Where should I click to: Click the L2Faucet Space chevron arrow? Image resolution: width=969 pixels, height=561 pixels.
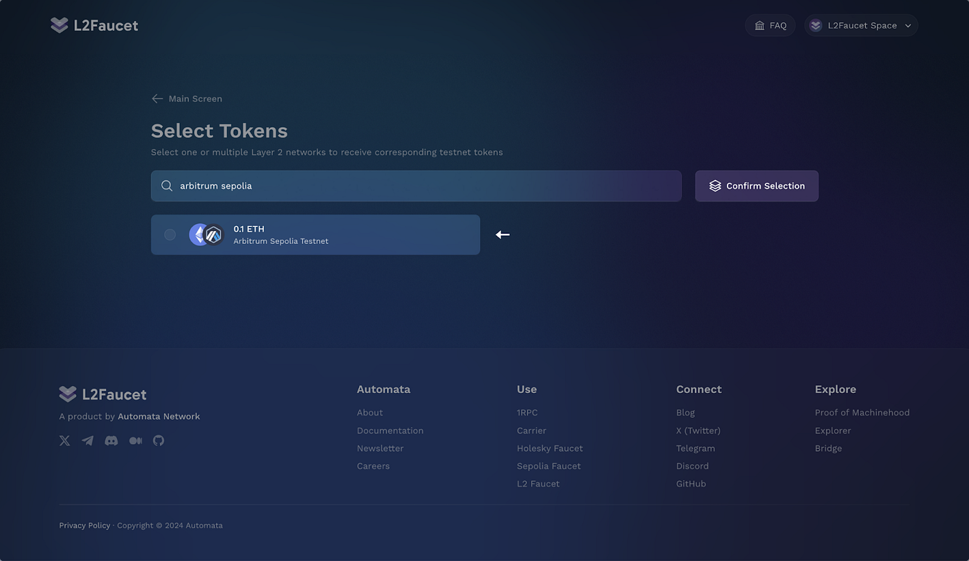[x=908, y=26]
